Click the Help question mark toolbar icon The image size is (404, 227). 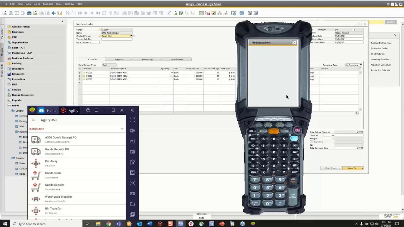(242, 13)
